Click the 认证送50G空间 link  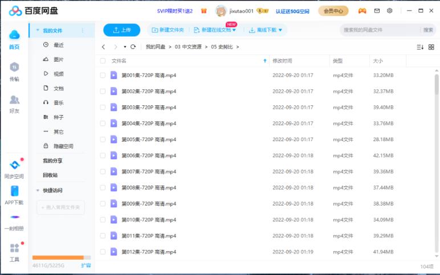point(292,11)
